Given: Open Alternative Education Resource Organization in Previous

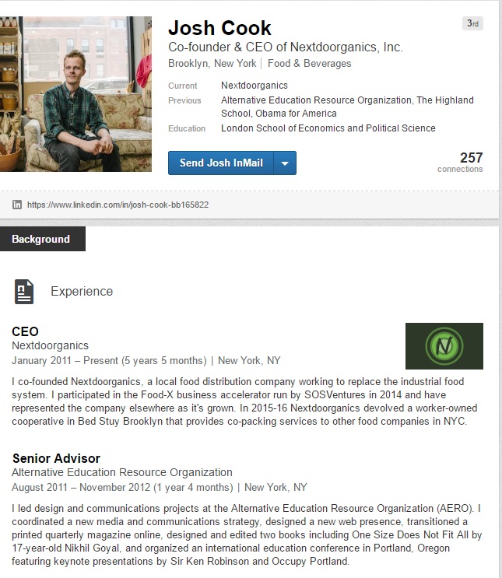Looking at the screenshot, I should tap(316, 100).
